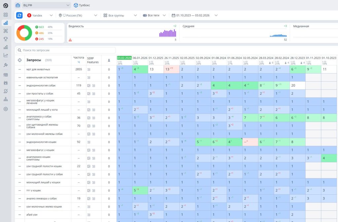Image resolution: width=338 pixels, height=222 pixels.
Task: Click the Видимость chart title
Action: (76, 26)
